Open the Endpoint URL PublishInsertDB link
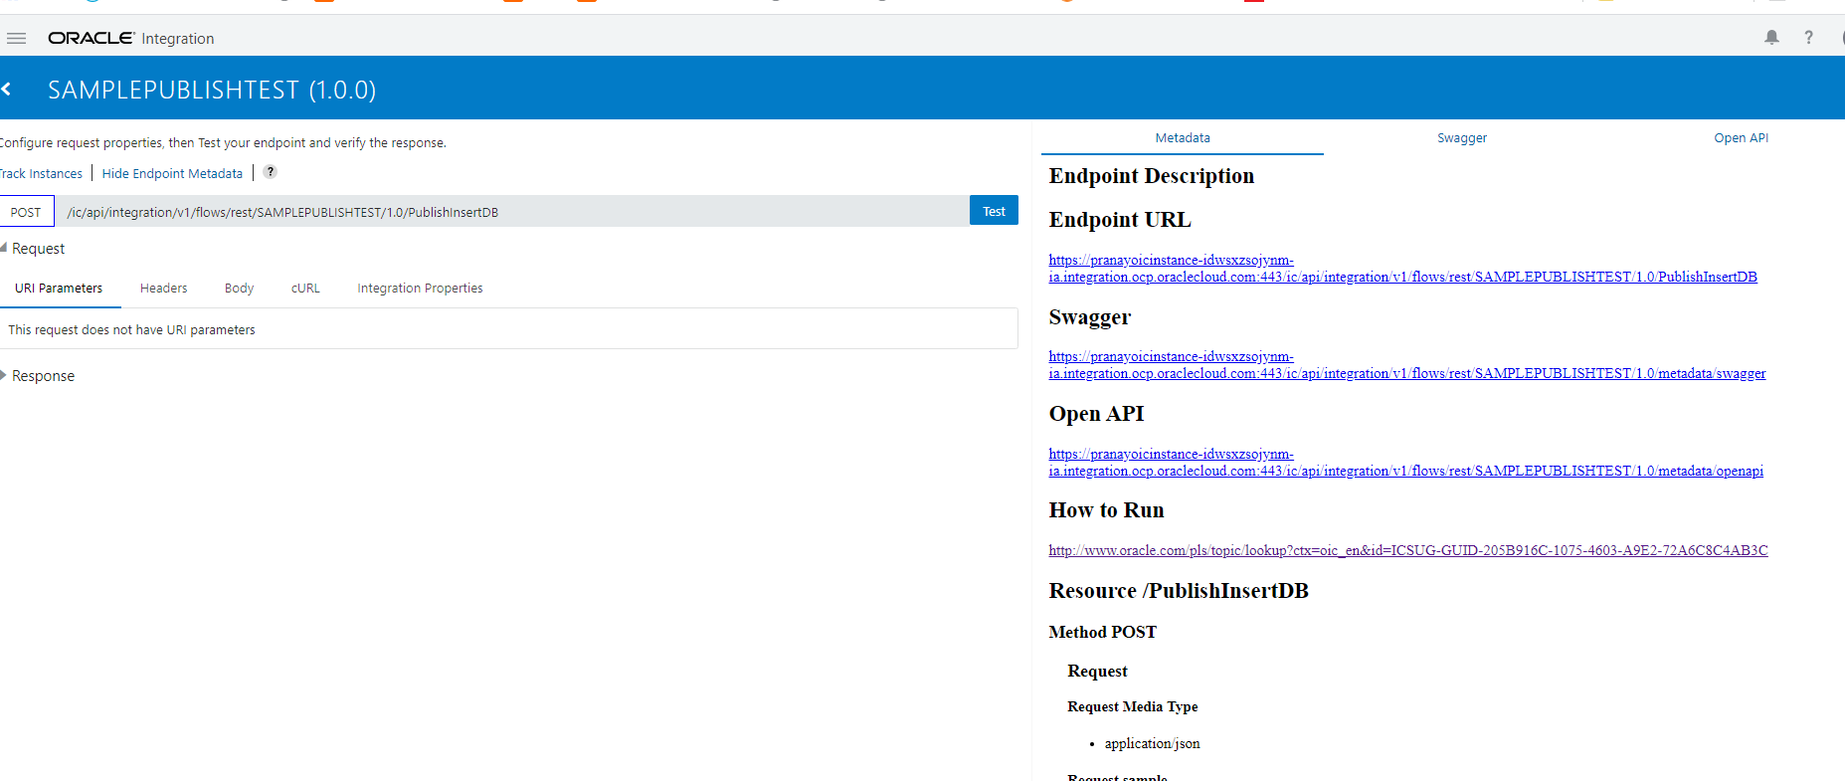The width and height of the screenshot is (1845, 781). coord(1402,269)
